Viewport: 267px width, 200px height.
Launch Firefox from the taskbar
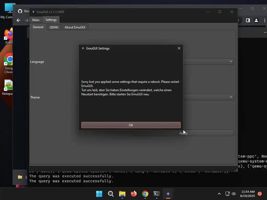pos(134,194)
